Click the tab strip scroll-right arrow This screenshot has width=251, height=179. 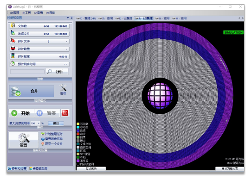coord(243,18)
